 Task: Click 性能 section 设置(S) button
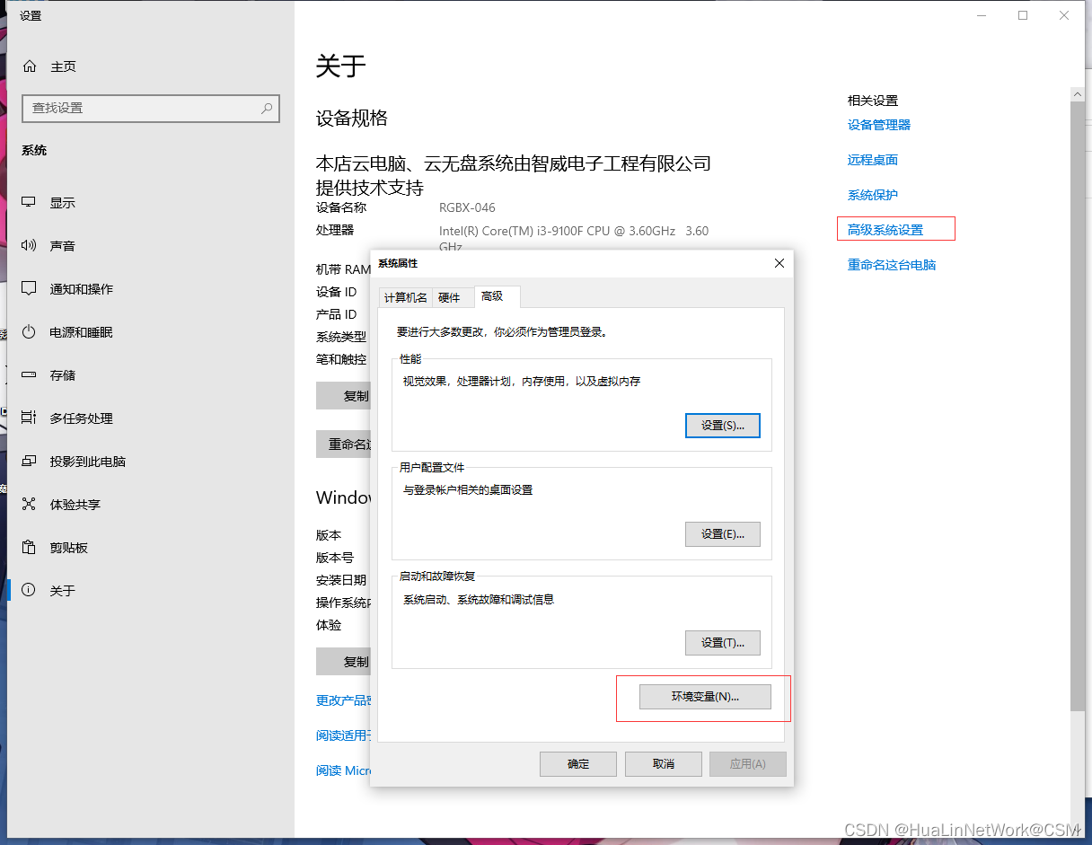pos(723,425)
